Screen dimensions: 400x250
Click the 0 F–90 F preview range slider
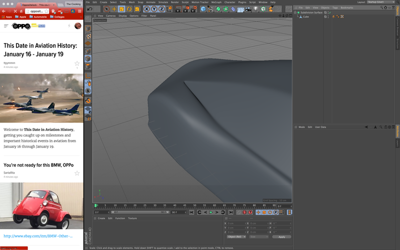pyautogui.click(x=140, y=212)
